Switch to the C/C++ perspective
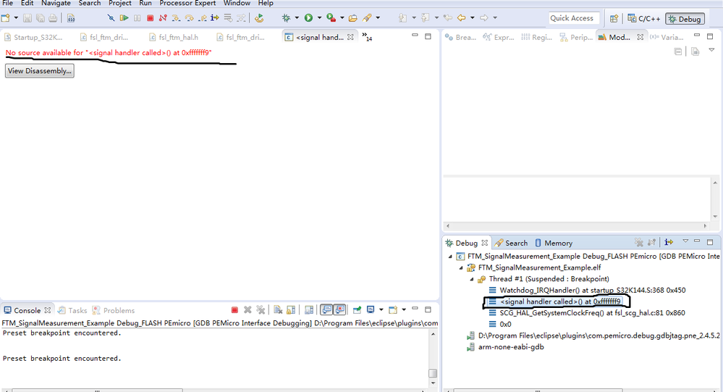This screenshot has height=392, width=723. tap(643, 18)
